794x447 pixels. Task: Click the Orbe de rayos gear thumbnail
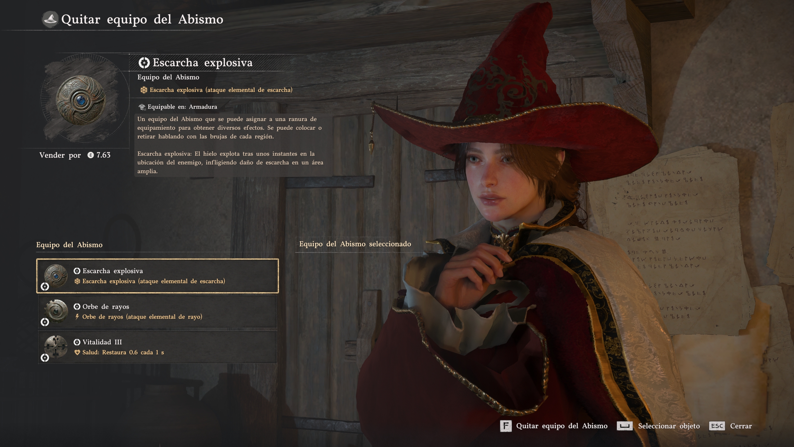pos(56,311)
